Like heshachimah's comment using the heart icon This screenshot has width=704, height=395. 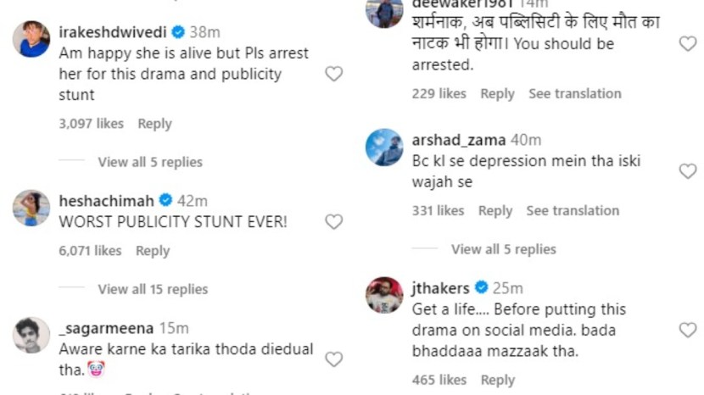click(x=334, y=222)
